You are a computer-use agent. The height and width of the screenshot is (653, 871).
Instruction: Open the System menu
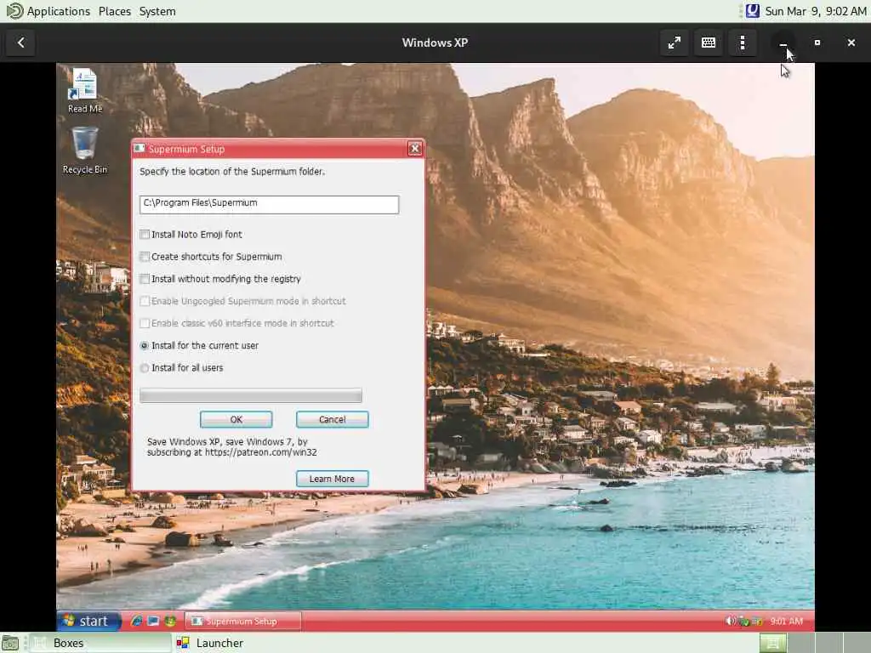[157, 11]
